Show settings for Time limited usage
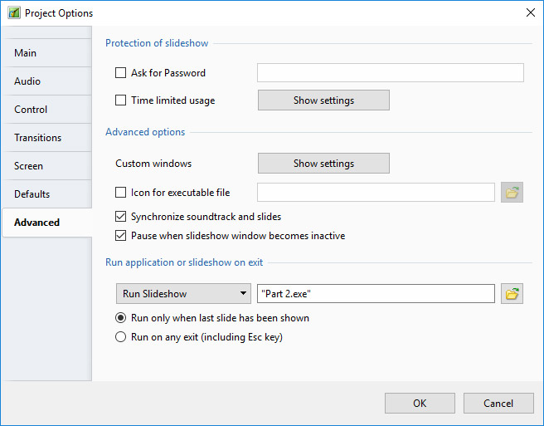Screen dimensions: 544x426 pyautogui.click(x=323, y=100)
